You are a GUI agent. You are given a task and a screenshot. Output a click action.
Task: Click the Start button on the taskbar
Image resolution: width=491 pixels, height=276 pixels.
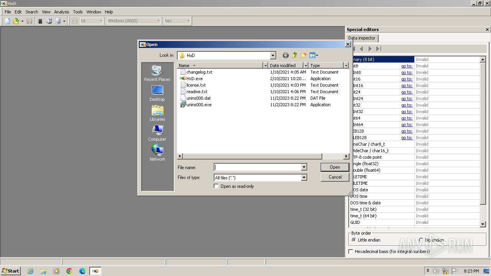(10, 271)
